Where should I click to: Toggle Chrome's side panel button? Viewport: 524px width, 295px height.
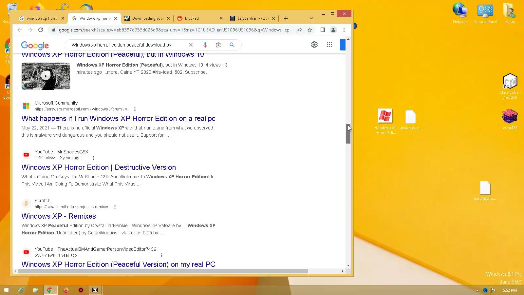click(323, 30)
